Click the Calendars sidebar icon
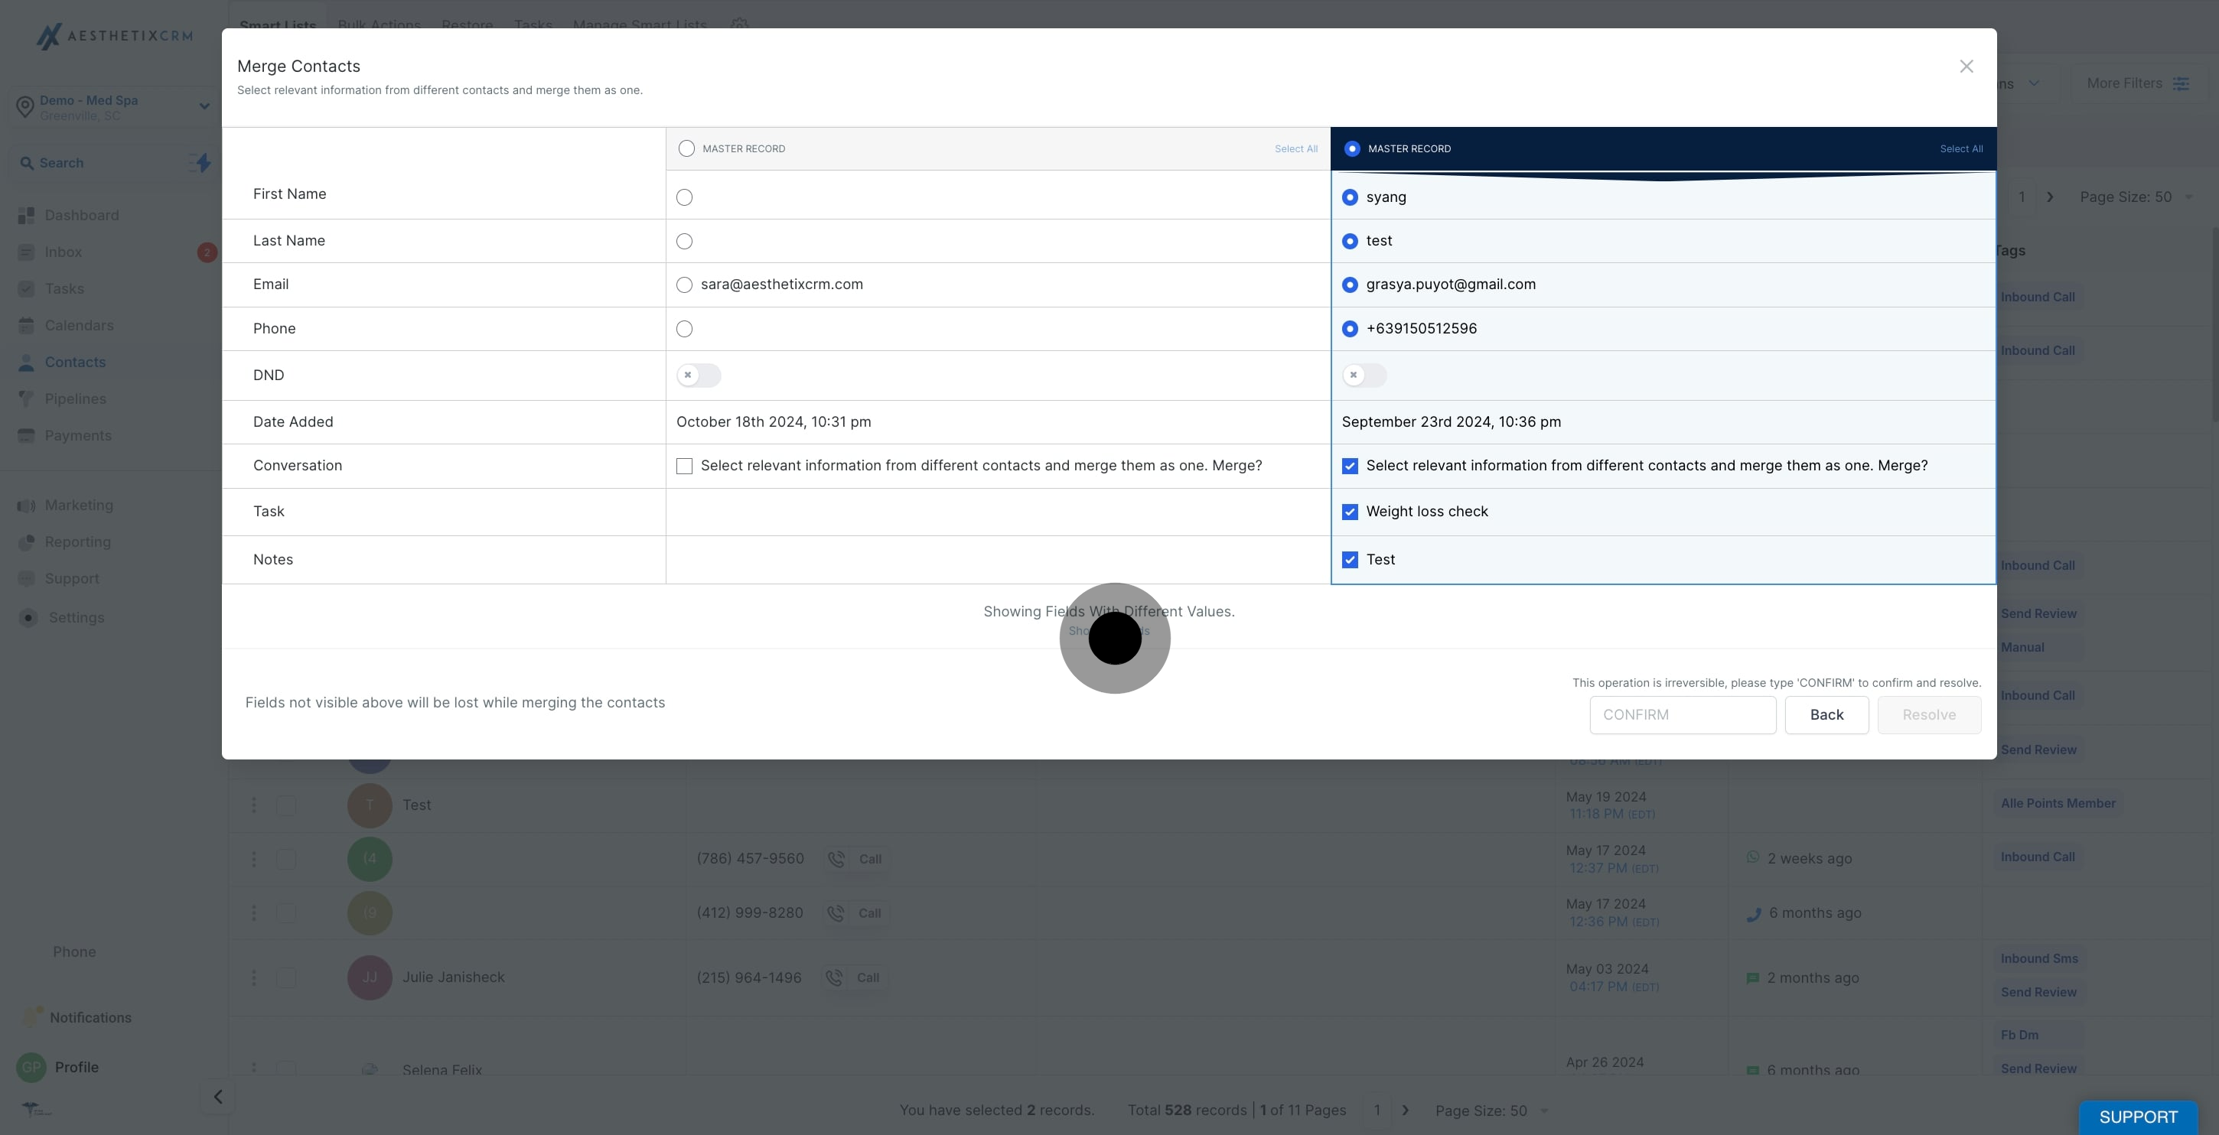2219x1135 pixels. tap(27, 326)
